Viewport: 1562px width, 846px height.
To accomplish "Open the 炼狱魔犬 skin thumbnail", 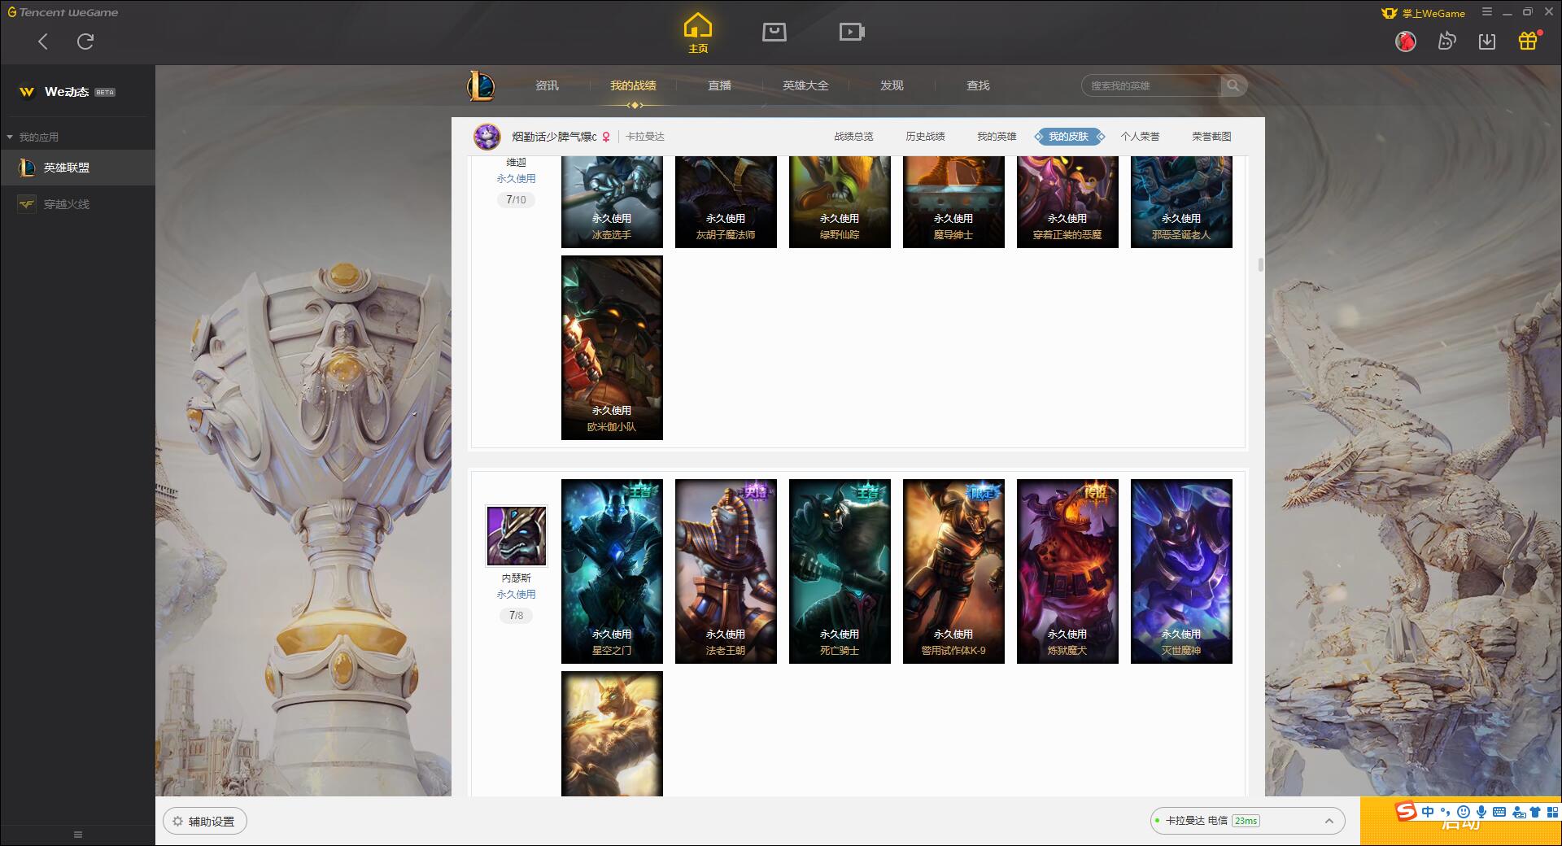I will point(1067,572).
